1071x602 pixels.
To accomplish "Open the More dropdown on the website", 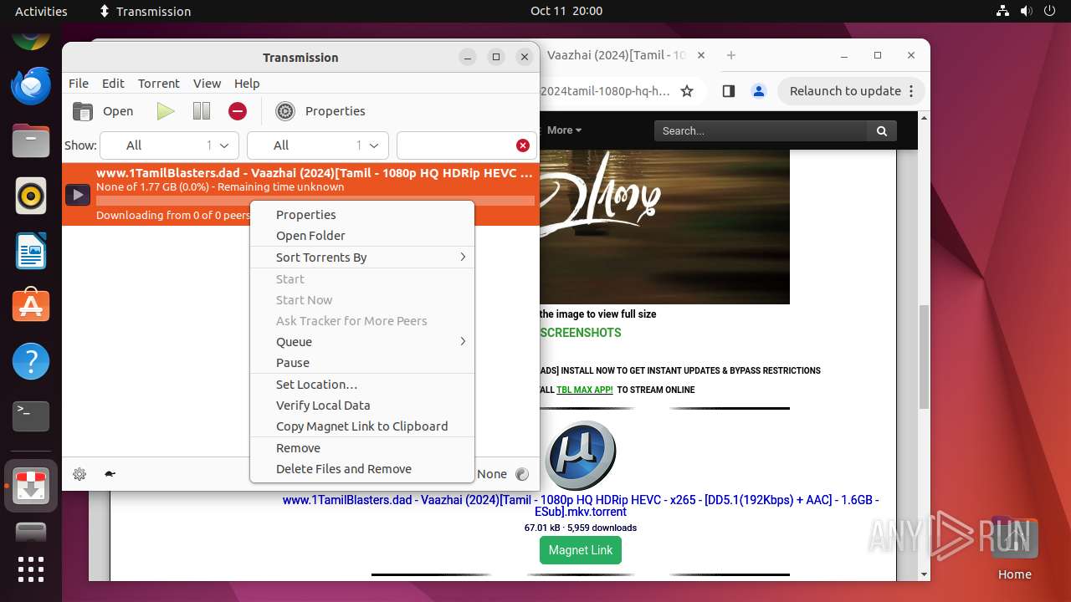I will point(564,130).
